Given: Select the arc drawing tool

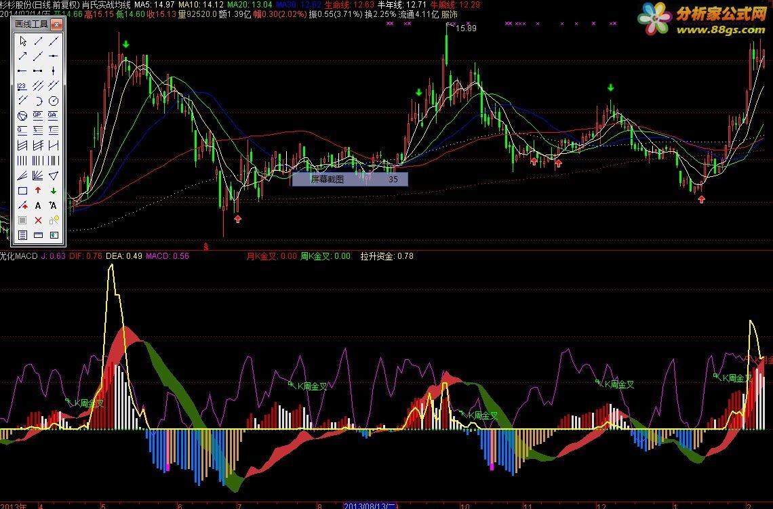Looking at the screenshot, I should point(38,101).
